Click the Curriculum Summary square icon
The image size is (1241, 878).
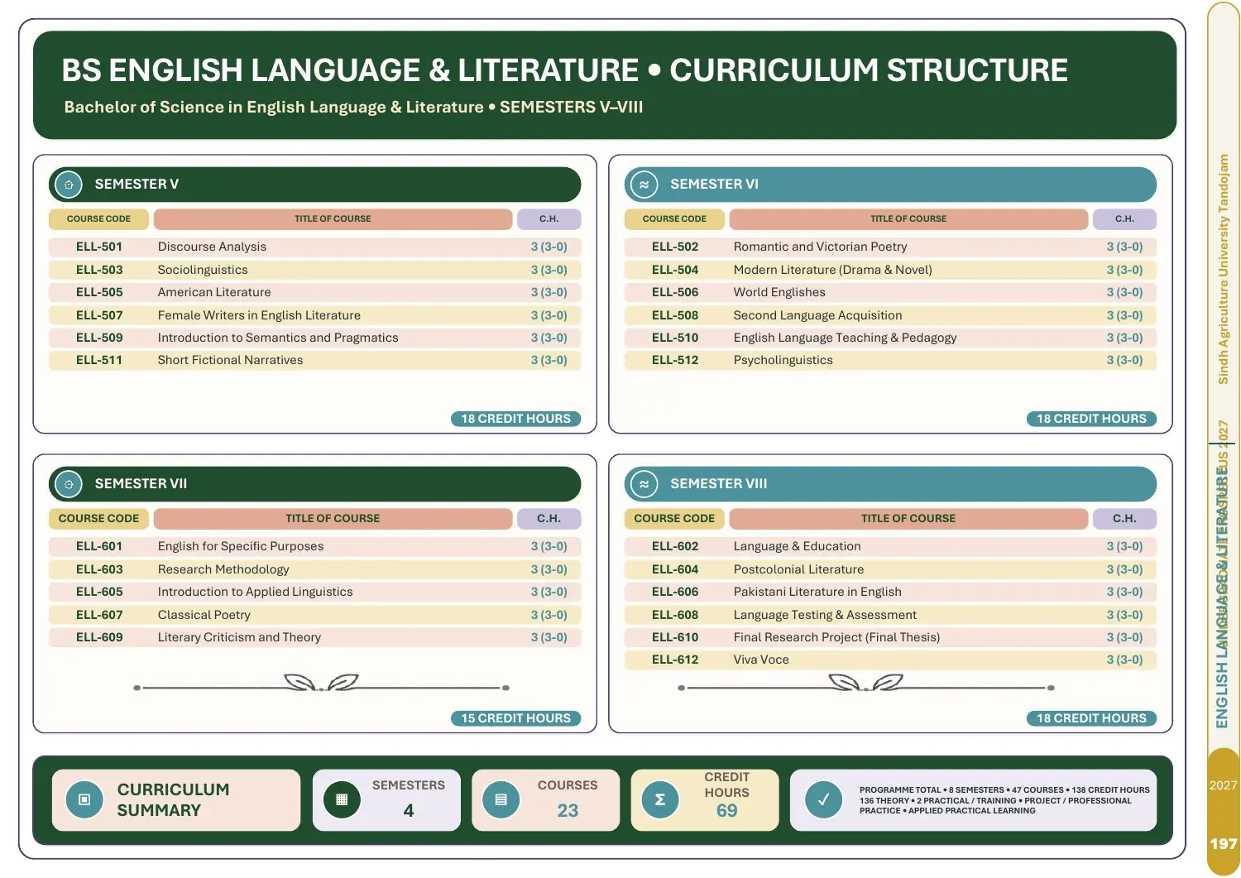pos(84,800)
